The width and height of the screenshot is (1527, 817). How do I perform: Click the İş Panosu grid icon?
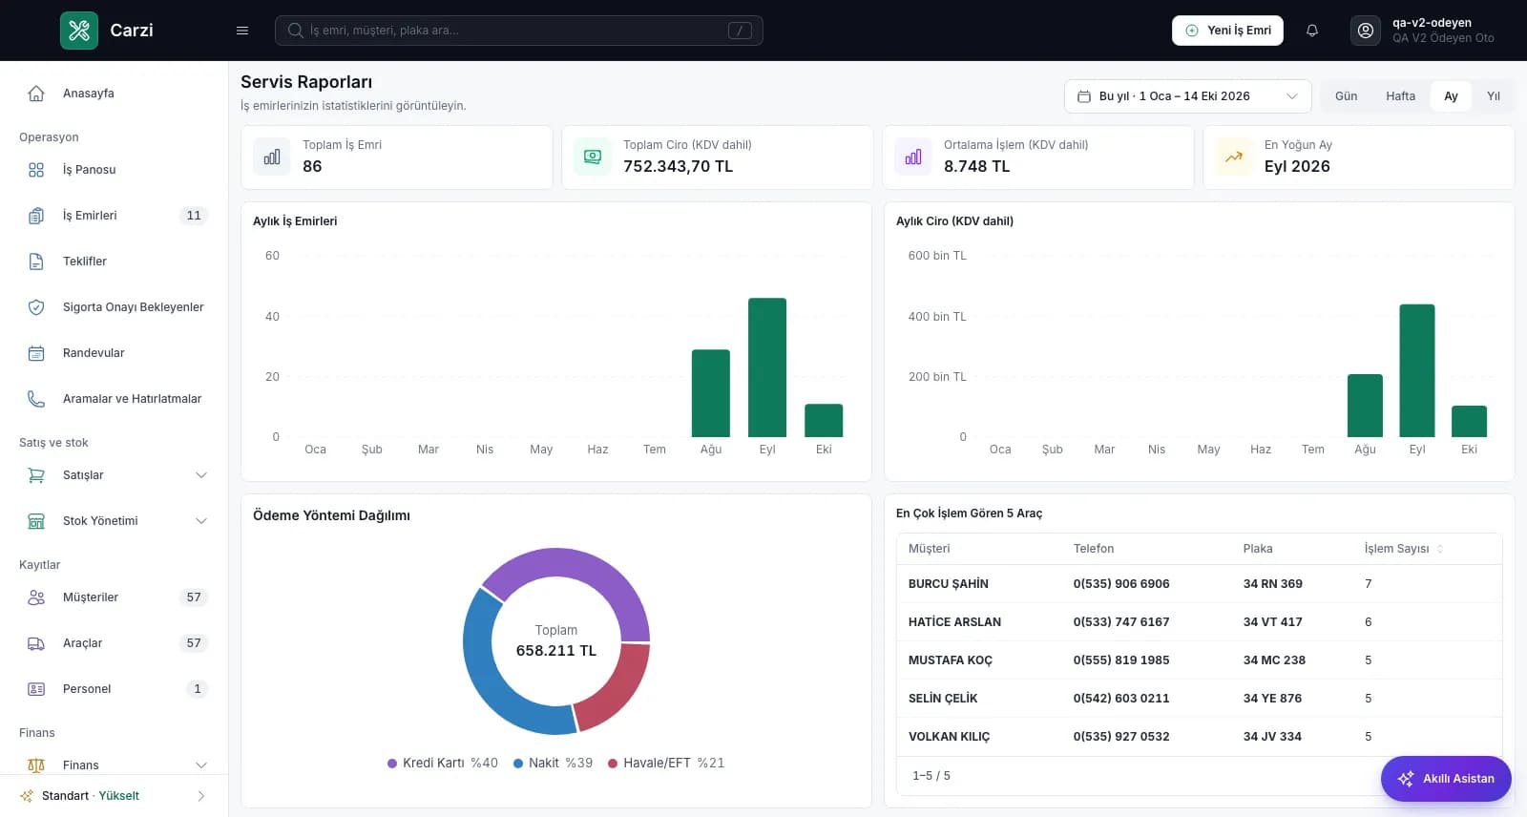(36, 170)
